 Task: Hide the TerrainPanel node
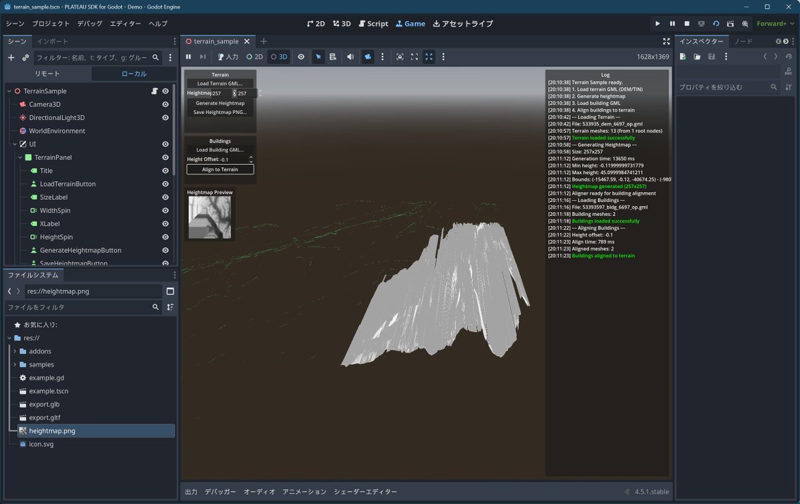coord(165,157)
